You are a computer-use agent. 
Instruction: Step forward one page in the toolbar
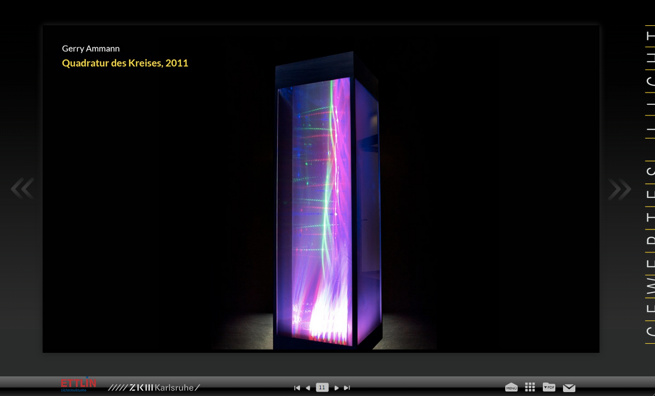coord(336,388)
